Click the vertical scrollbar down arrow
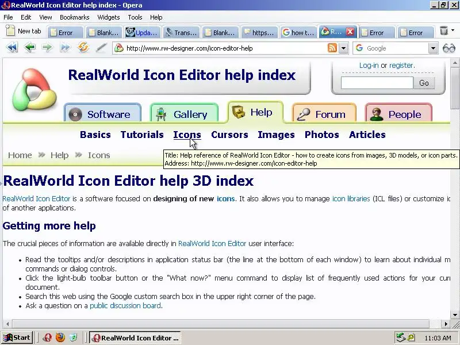Viewport: 460px width, 345px height. [x=455, y=315]
